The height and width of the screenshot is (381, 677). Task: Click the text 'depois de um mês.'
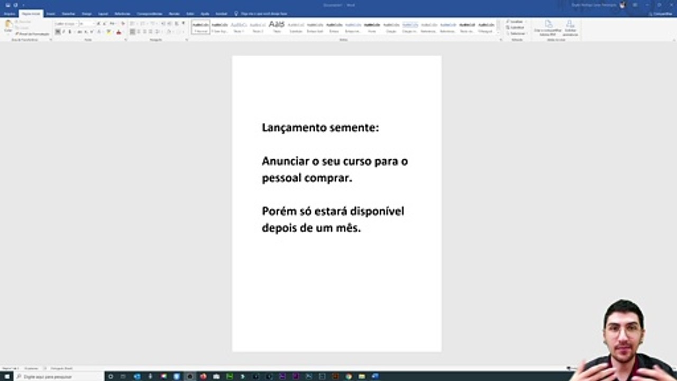pyautogui.click(x=312, y=229)
